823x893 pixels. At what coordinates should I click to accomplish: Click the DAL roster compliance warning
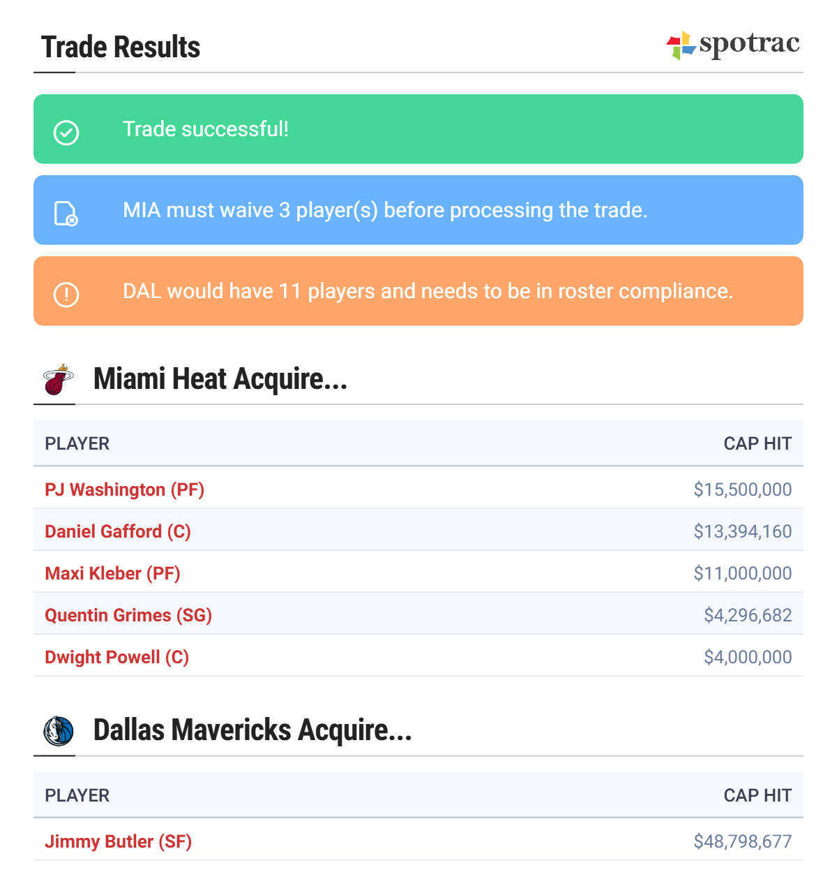[428, 291]
